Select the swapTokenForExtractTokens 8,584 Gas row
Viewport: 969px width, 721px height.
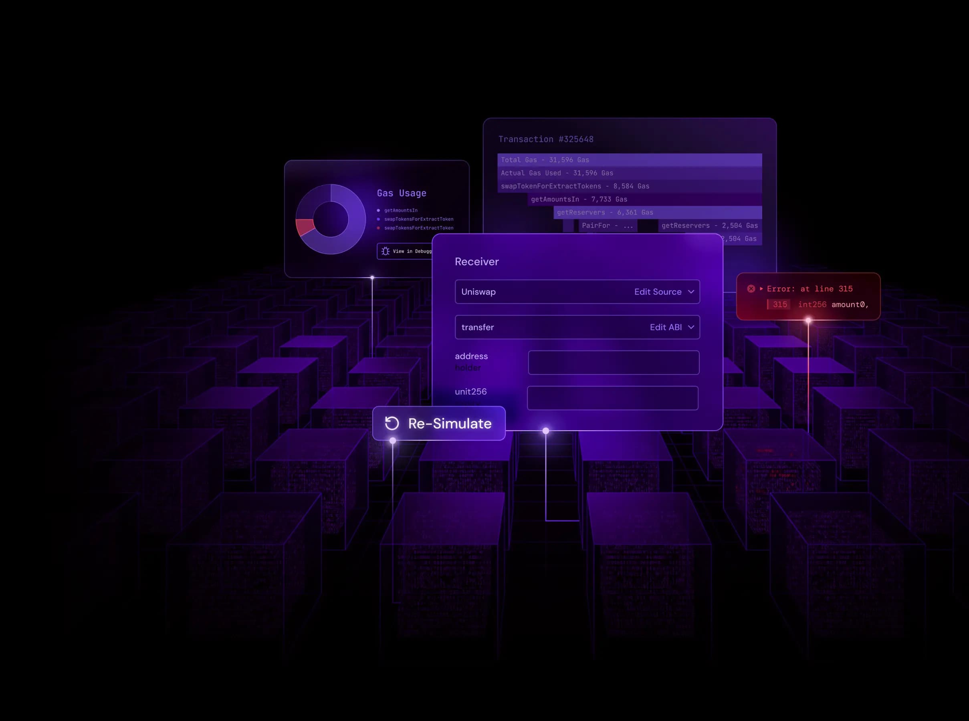click(629, 186)
